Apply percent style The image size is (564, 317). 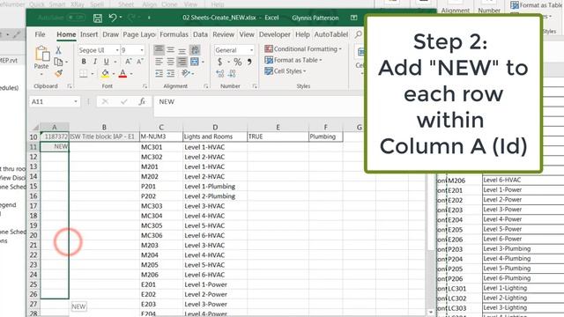pos(237,62)
